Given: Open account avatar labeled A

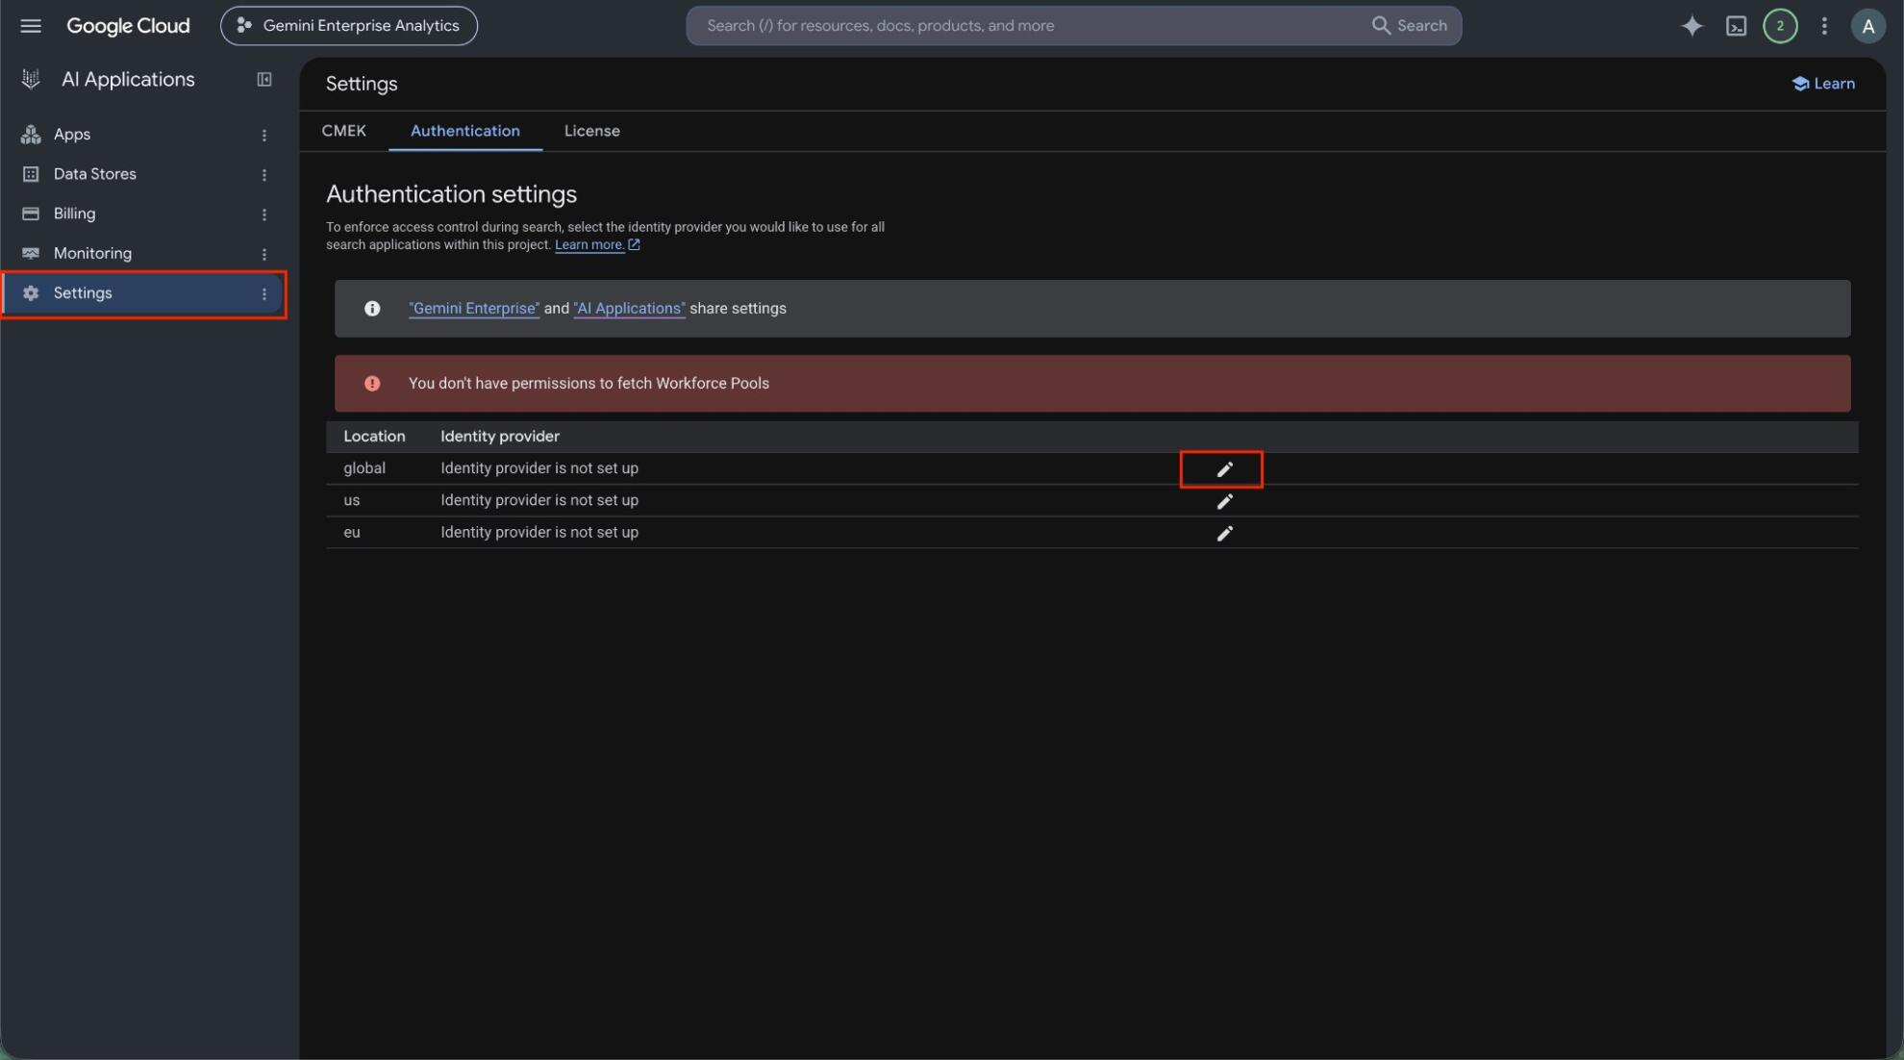Looking at the screenshot, I should [x=1867, y=26].
